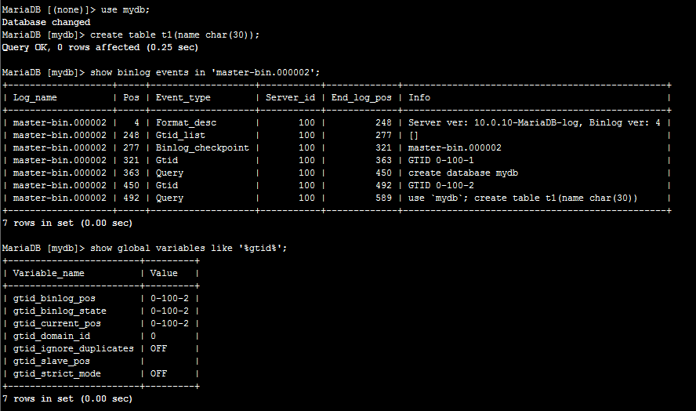Screen dimensions: 696x411
Task: Select the gtid_ignore_duplicates variable name
Action: tap(74, 348)
